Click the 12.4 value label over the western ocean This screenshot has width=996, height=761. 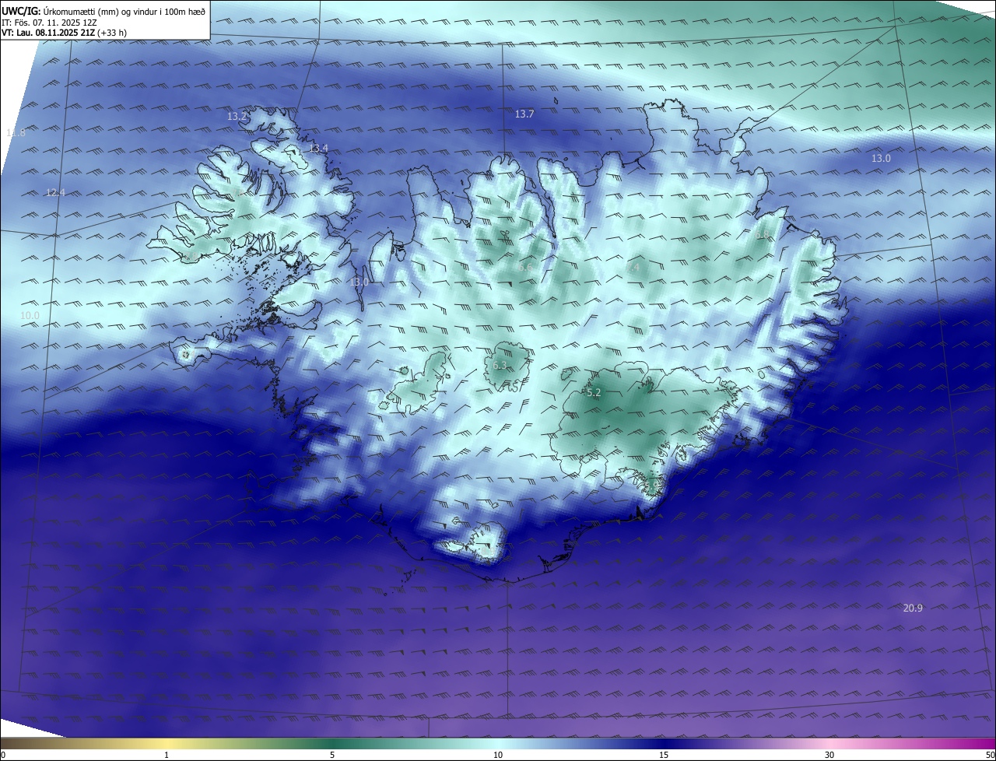[55, 192]
